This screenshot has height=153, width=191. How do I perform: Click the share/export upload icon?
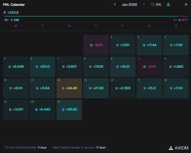168,5
